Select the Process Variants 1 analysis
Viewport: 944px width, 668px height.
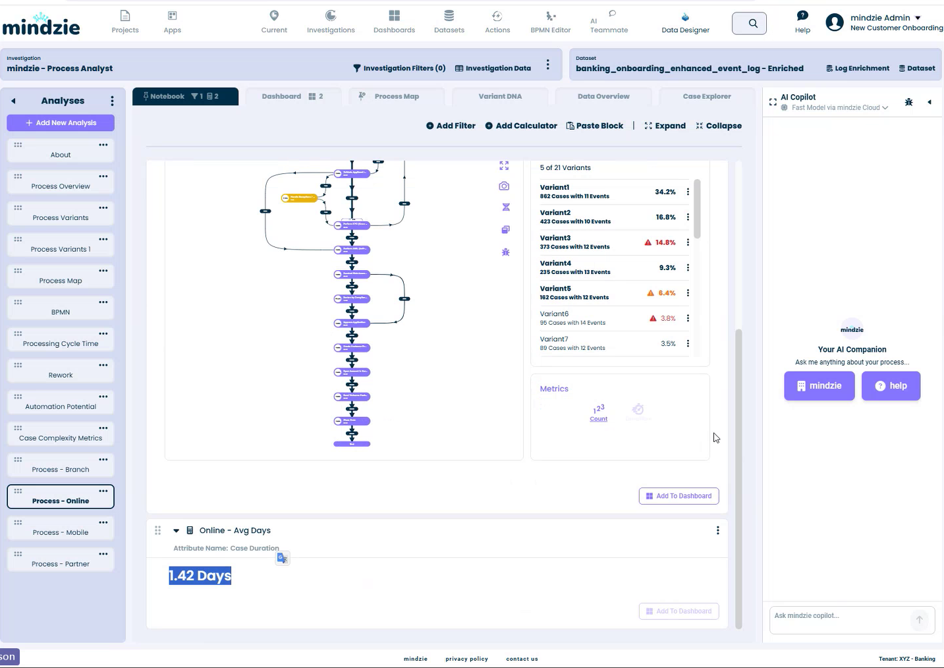[x=61, y=245]
